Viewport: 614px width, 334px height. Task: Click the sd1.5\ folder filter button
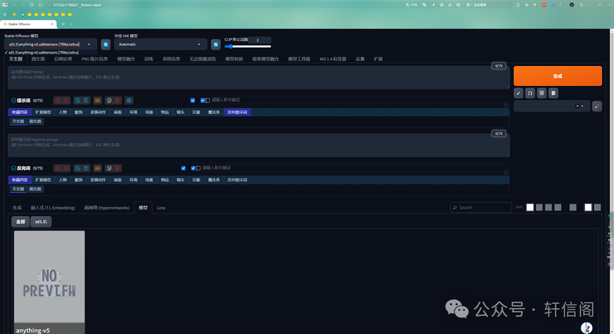[x=41, y=221]
